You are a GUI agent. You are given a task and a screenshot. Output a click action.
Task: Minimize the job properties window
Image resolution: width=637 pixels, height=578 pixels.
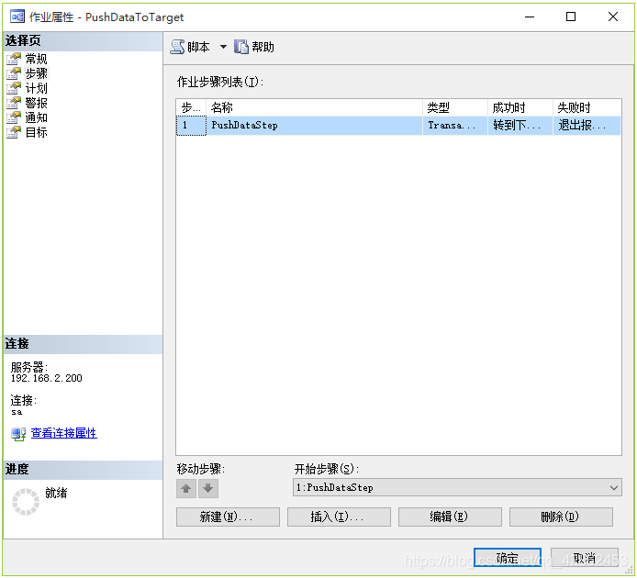coord(530,17)
